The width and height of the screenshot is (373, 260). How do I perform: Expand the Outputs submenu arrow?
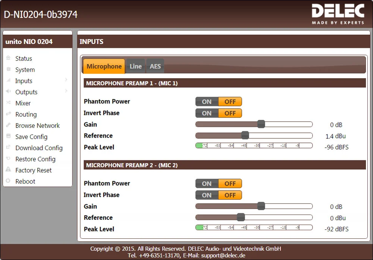(x=66, y=91)
